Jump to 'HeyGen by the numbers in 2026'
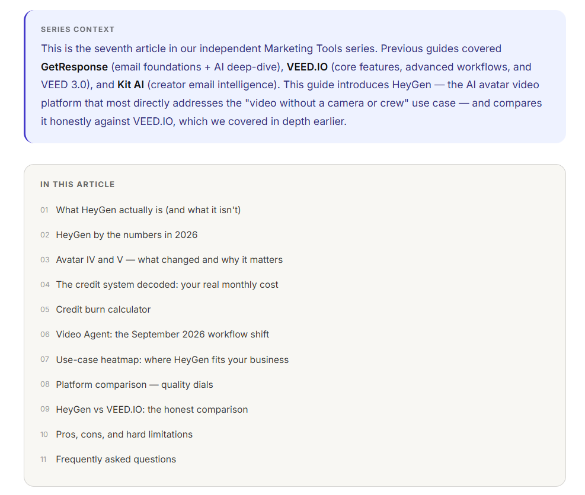The image size is (585, 495). point(126,235)
